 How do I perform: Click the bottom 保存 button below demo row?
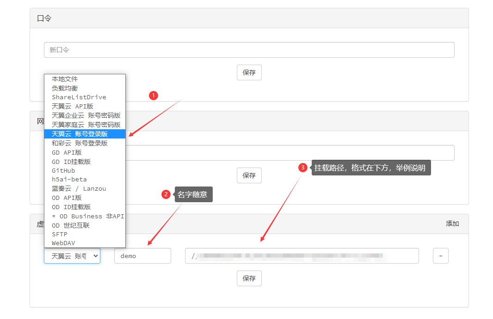249,278
